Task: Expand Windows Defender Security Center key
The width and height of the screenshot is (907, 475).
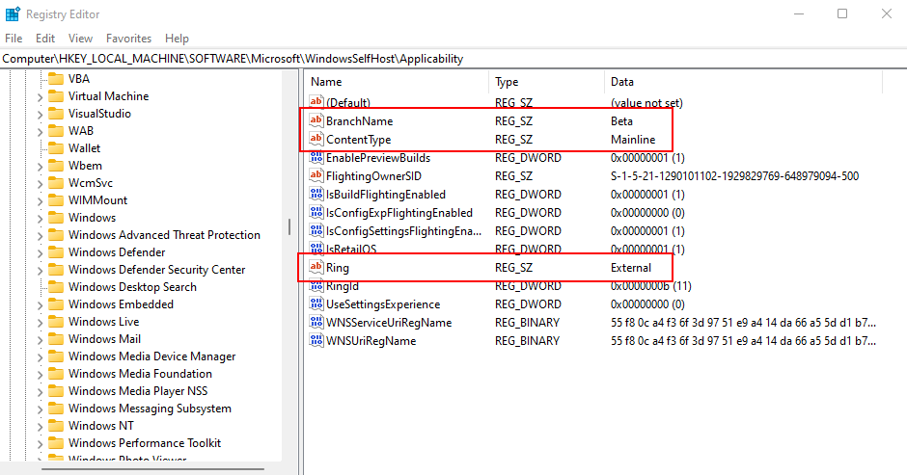Action: click(x=40, y=271)
